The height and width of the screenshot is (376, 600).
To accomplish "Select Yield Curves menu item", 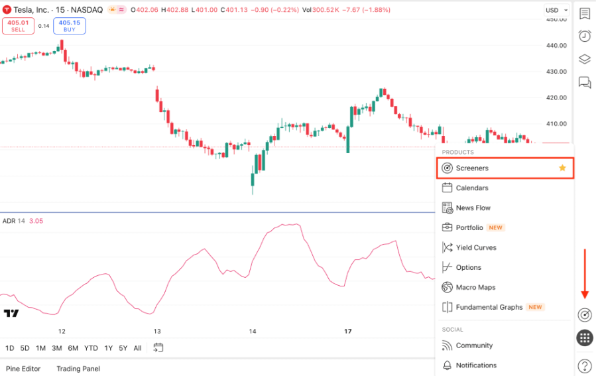I will click(505, 248).
